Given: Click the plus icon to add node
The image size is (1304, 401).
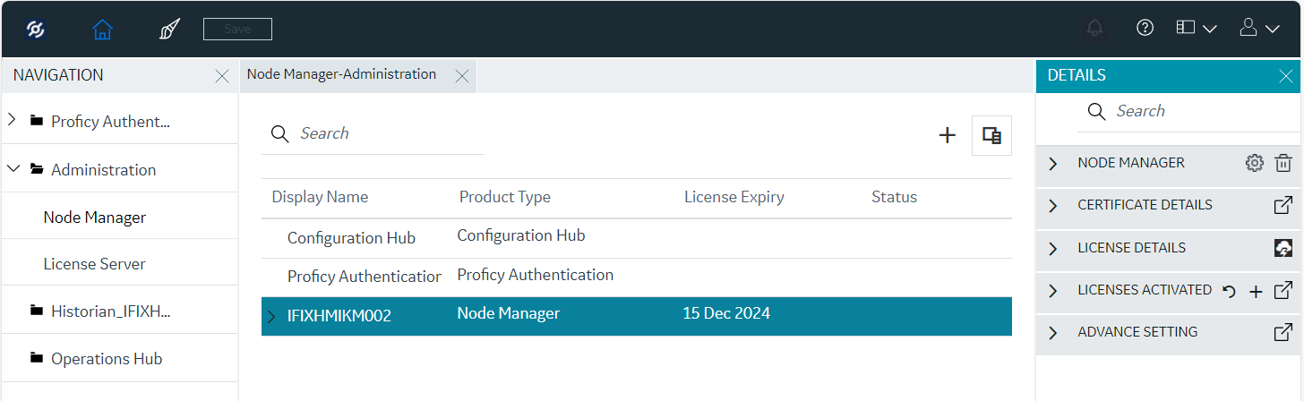Looking at the screenshot, I should (947, 135).
